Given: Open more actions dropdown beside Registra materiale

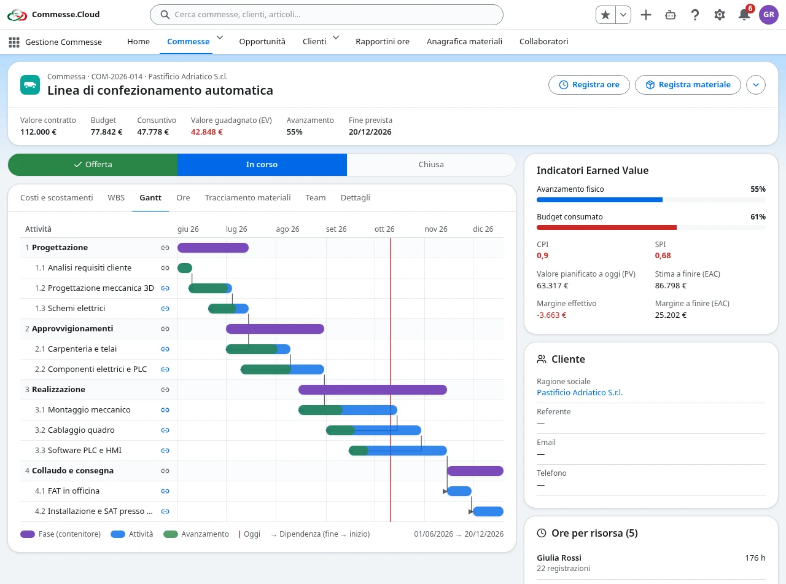Looking at the screenshot, I should (756, 85).
